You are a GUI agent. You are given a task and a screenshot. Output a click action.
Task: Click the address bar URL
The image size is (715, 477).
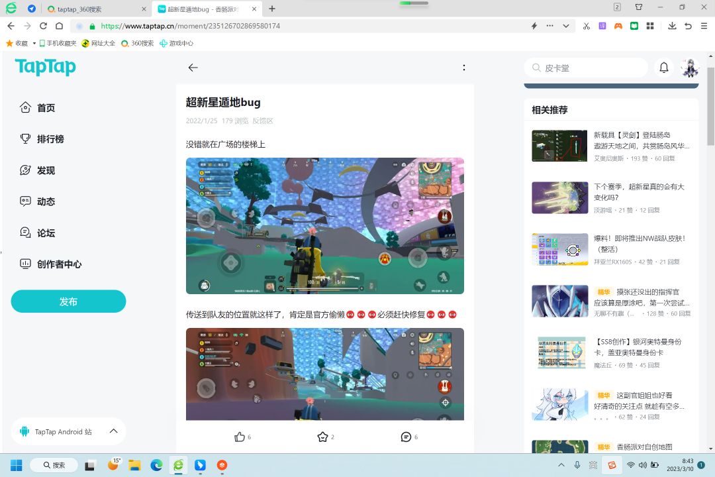(x=190, y=26)
